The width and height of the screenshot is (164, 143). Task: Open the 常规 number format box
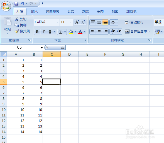click(x=159, y=22)
